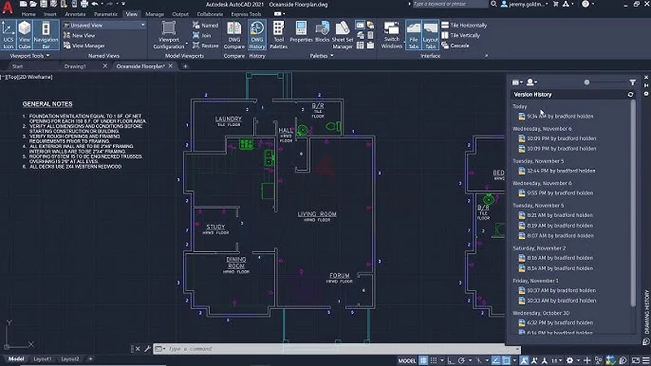Switch to the Layout1 tab
The width and height of the screenshot is (651, 366).
[x=42, y=359]
